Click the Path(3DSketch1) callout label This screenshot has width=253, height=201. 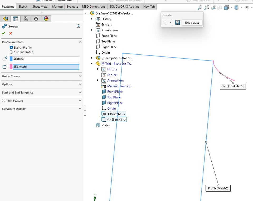pos(233,86)
